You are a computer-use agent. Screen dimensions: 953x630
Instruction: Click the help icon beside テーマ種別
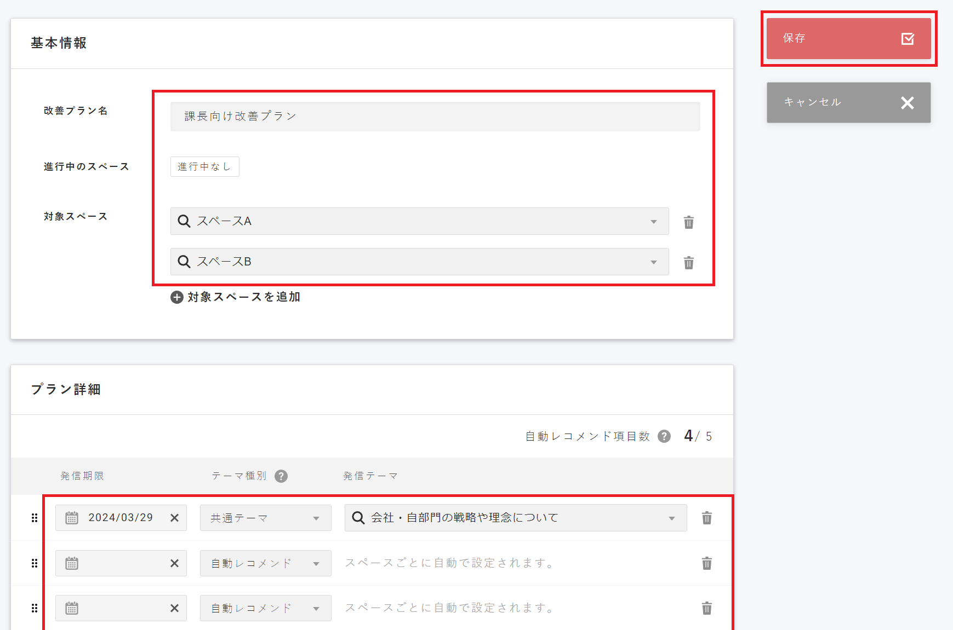[281, 476]
